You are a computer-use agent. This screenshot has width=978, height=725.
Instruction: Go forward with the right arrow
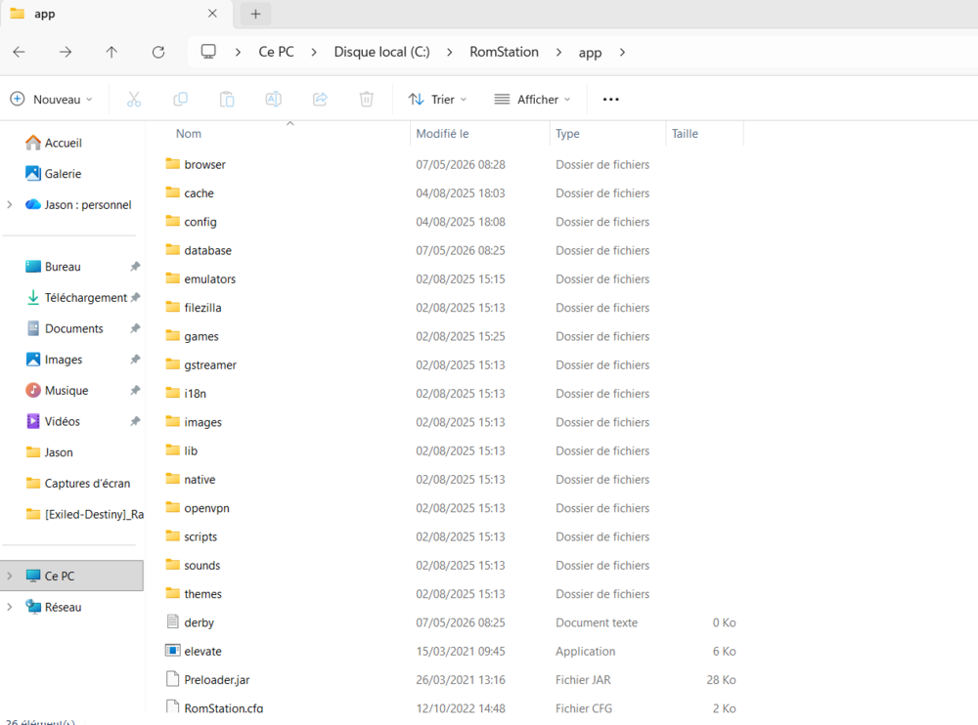[x=66, y=52]
